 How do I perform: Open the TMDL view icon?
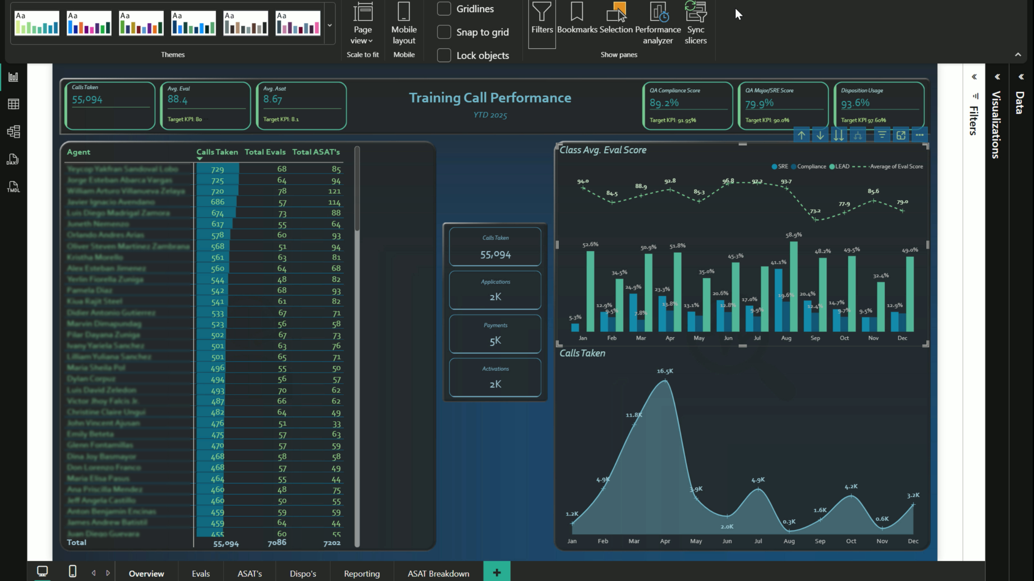coord(13,187)
